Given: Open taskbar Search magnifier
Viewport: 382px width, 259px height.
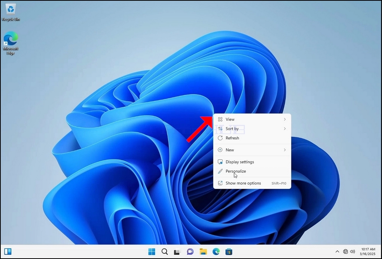Looking at the screenshot, I should pos(165,252).
